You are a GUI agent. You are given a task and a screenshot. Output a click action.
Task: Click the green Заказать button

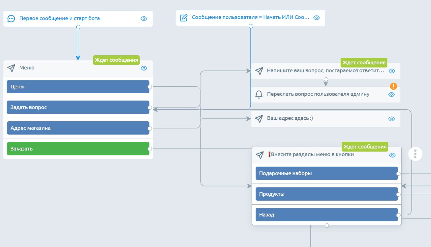78,149
